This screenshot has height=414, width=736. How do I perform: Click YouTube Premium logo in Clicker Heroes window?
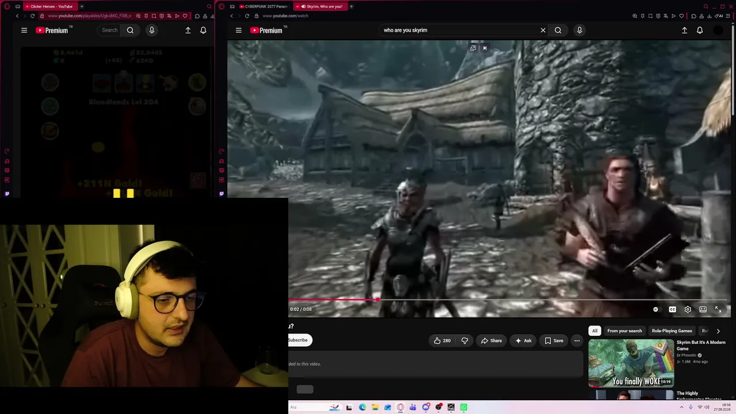pos(52,30)
